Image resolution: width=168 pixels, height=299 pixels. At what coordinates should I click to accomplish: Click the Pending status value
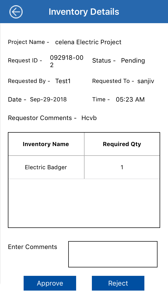pos(133,61)
